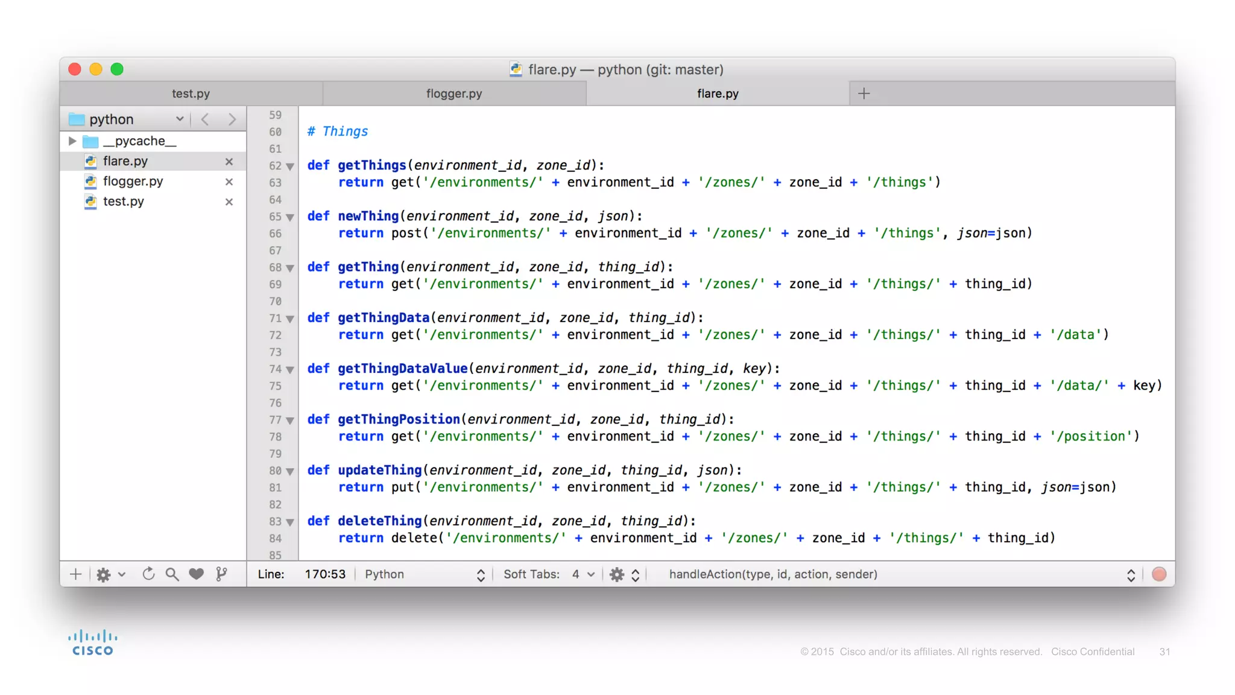
Task: Click the reload circular arrow icon
Action: tap(148, 574)
